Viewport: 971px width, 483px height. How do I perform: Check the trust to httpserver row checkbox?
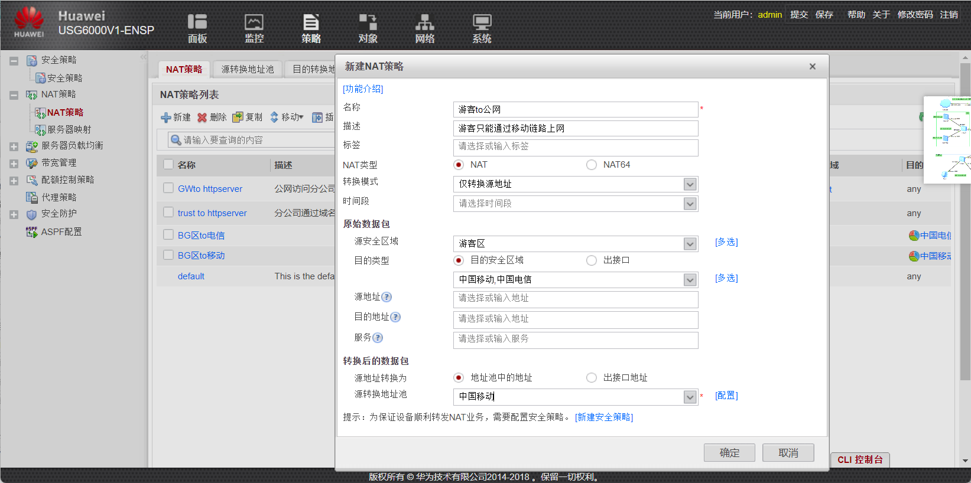pos(168,212)
